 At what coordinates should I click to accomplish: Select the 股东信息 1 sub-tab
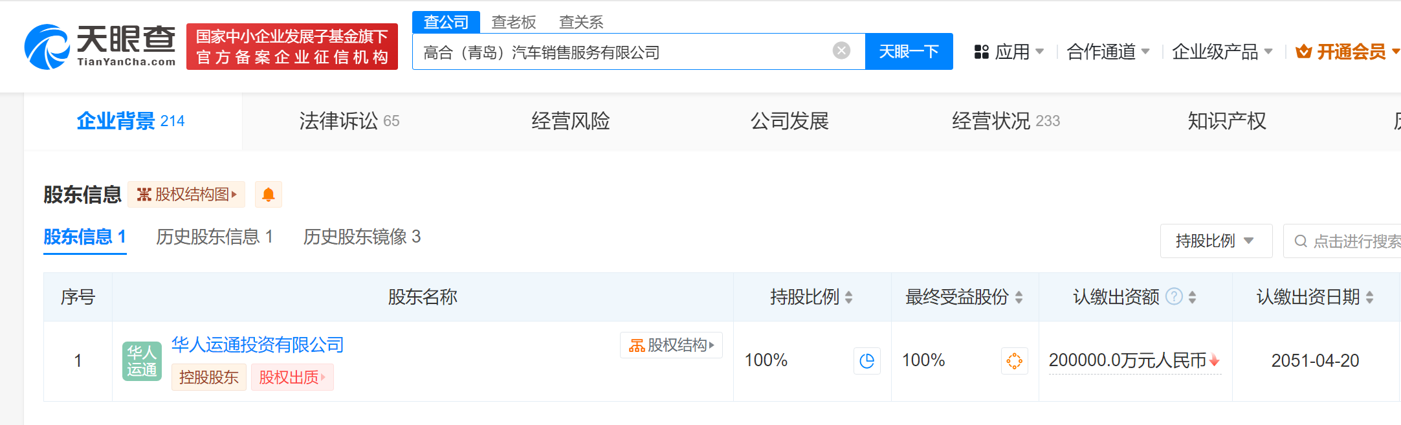click(85, 237)
